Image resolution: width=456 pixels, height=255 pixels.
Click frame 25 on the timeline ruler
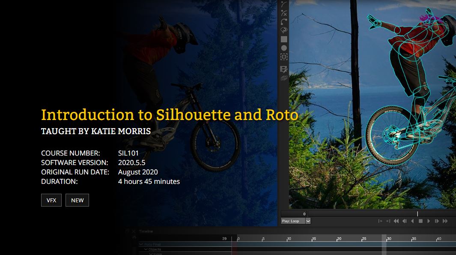[364, 239]
